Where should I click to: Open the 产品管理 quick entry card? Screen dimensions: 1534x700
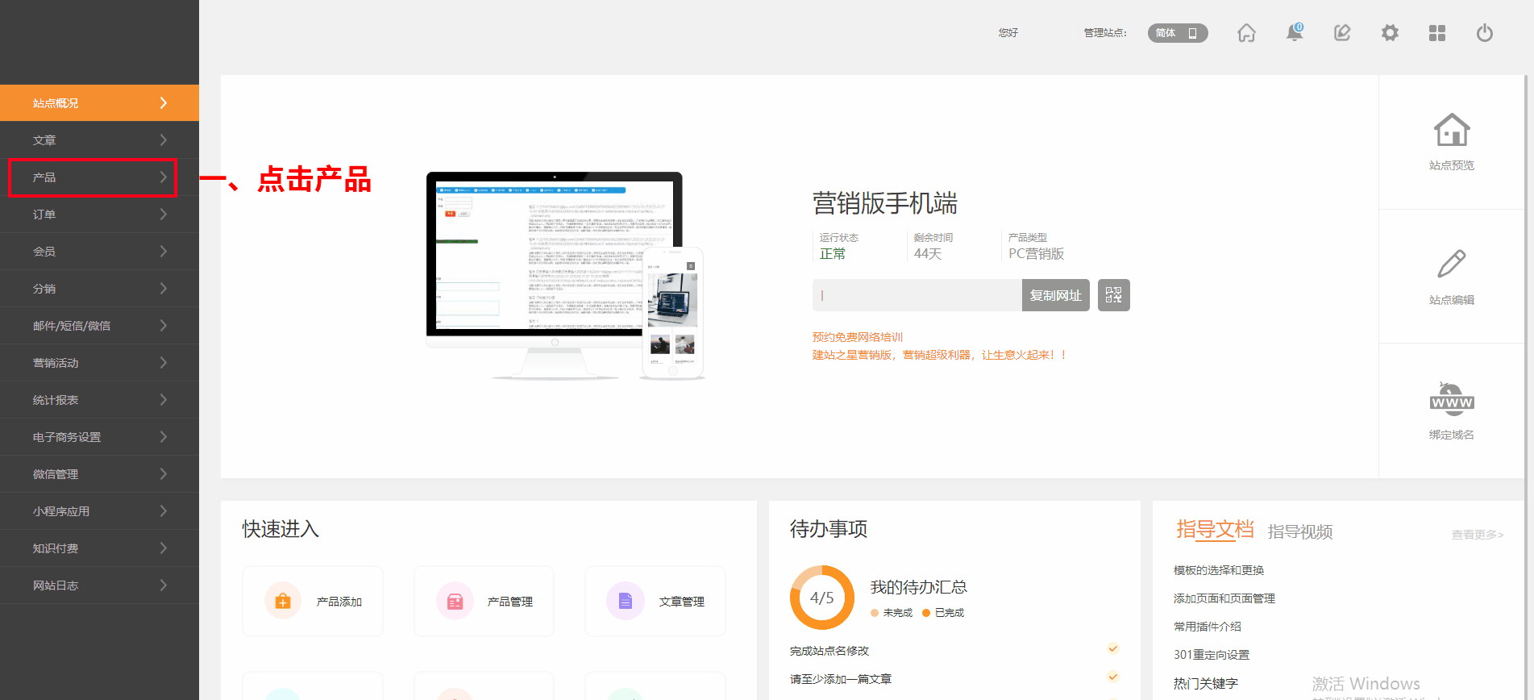(484, 601)
